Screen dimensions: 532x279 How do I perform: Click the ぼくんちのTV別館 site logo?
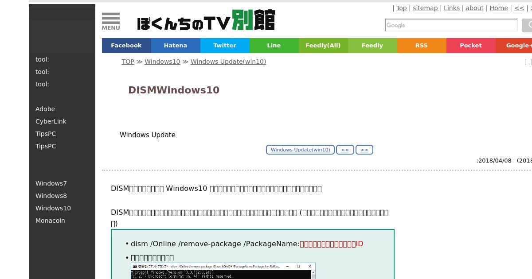click(206, 20)
